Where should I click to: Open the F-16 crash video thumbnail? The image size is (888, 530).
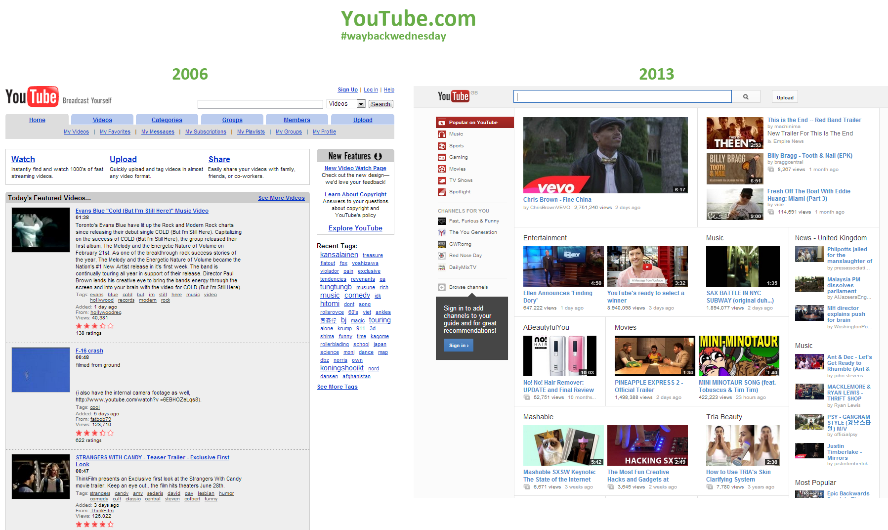pyautogui.click(x=41, y=370)
